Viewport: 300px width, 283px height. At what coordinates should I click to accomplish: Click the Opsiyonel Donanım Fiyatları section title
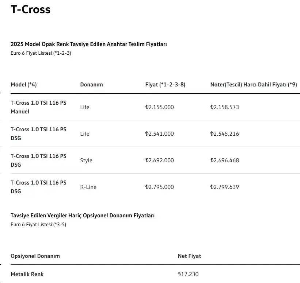pyautogui.click(x=83, y=216)
